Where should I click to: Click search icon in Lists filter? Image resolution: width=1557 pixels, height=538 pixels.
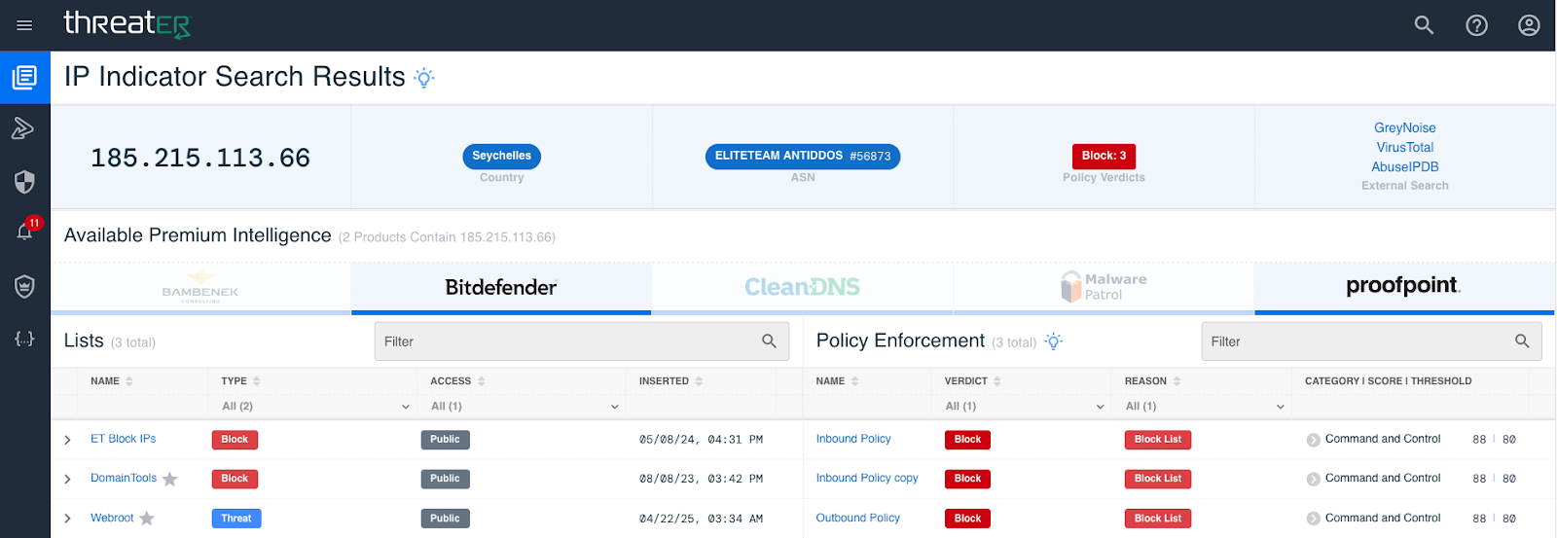click(769, 341)
